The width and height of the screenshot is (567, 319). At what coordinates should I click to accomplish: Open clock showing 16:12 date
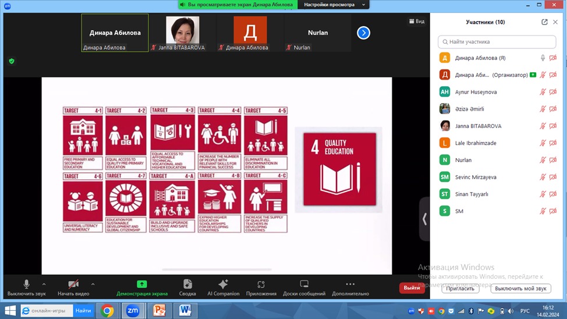548,311
